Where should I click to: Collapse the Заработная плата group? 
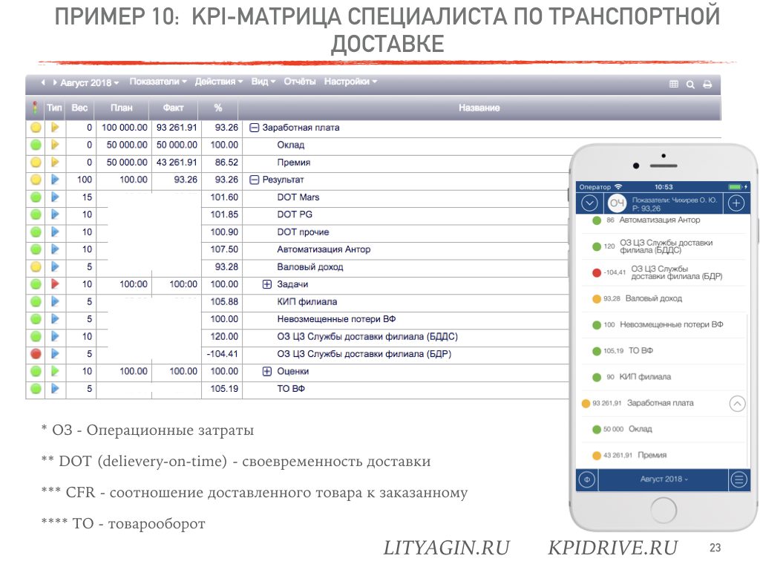[254, 128]
